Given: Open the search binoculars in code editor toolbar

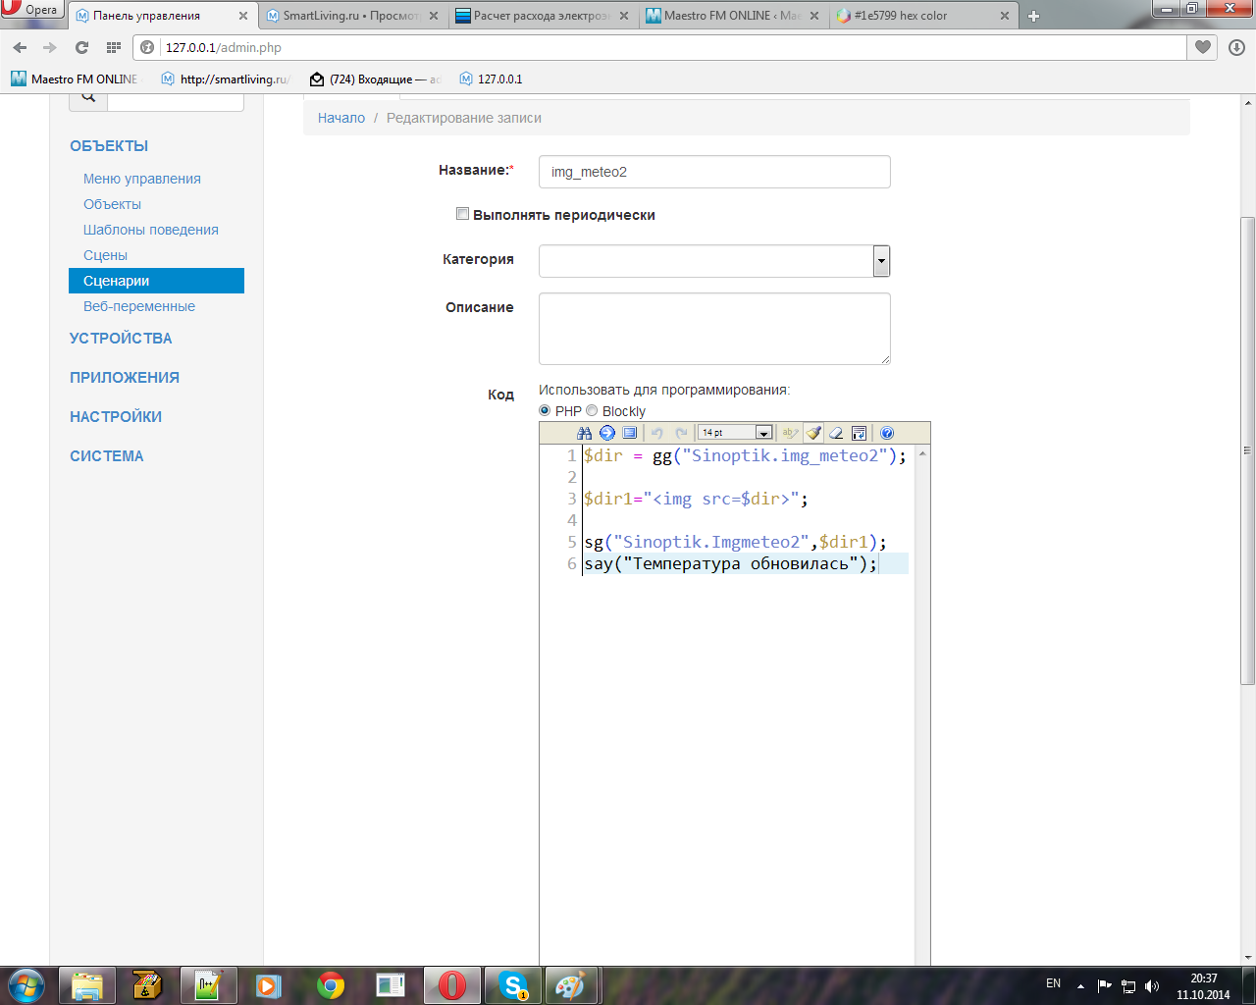Looking at the screenshot, I should point(585,433).
